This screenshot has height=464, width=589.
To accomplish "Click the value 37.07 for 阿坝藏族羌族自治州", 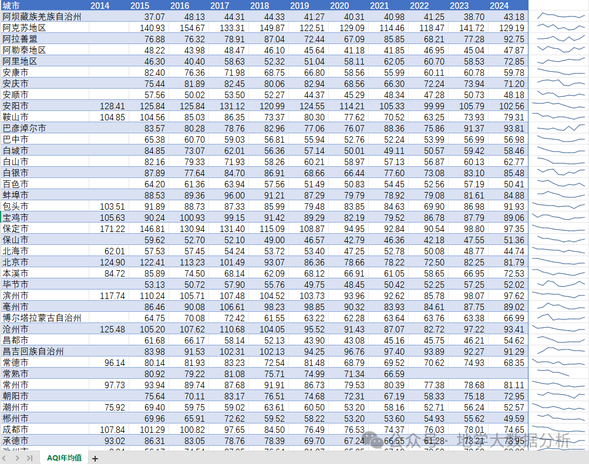I will [x=154, y=17].
